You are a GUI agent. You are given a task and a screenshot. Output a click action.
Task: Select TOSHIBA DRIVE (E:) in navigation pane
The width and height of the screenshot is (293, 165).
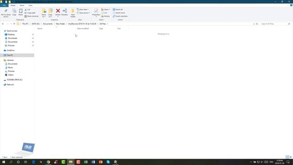pyautogui.click(x=14, y=80)
